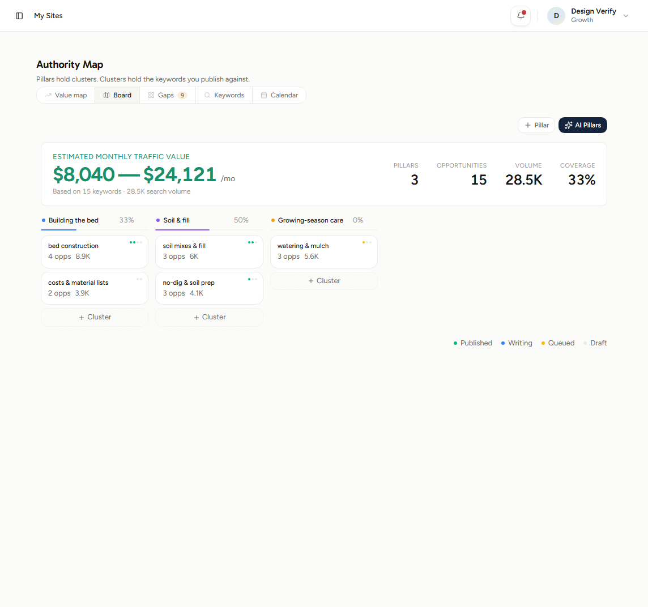The width and height of the screenshot is (648, 607).
Task: Click the Draft legend item
Action: (x=595, y=343)
